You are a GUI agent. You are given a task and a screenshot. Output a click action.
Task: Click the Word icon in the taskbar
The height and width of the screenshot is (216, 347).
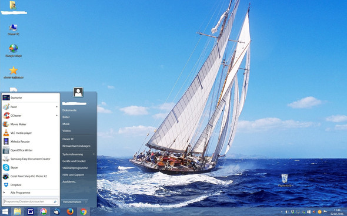point(31,211)
